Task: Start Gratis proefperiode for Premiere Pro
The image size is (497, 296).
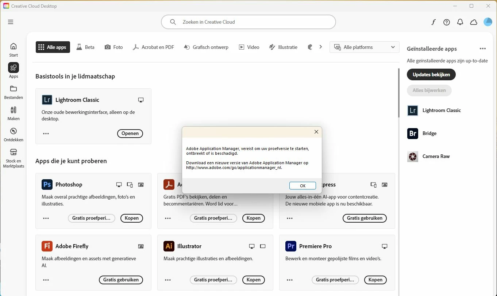Action: (335, 280)
